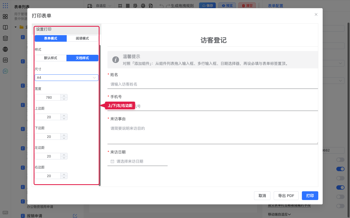Click the blue 打印 button
Viewport: 350px width, 218px height.
[x=310, y=196]
